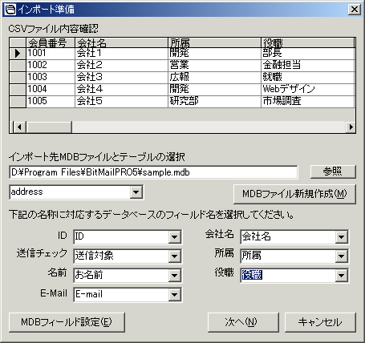Open the address table dropdown

coord(136,192)
